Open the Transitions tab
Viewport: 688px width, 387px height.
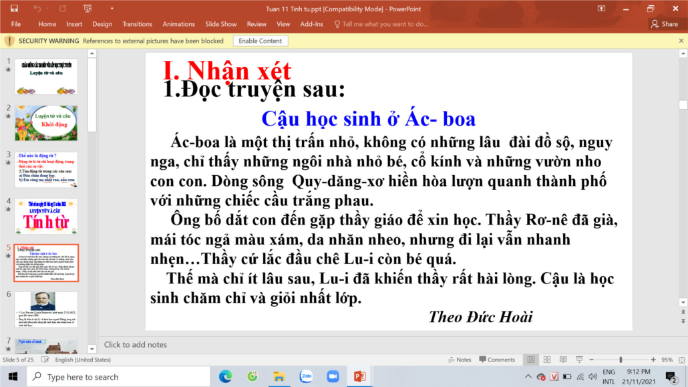138,24
